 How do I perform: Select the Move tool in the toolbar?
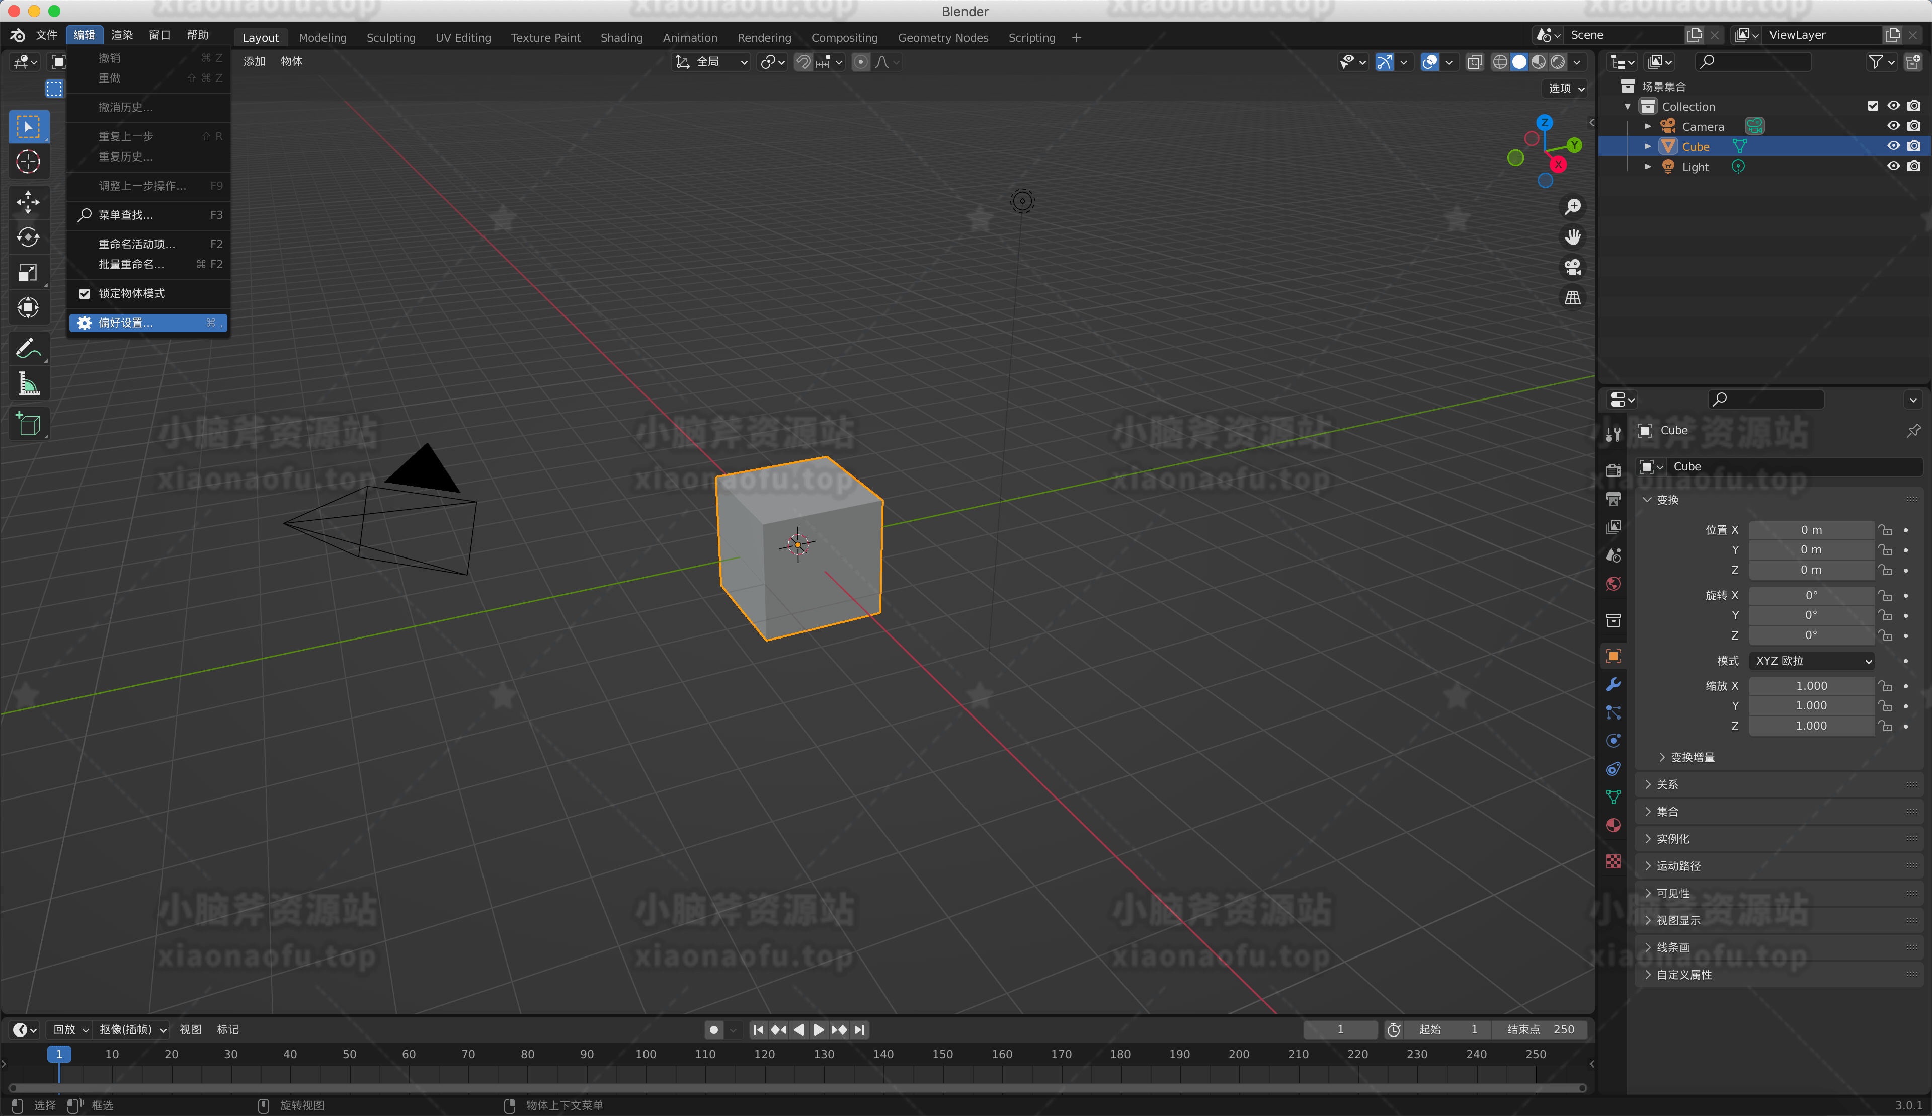(28, 202)
